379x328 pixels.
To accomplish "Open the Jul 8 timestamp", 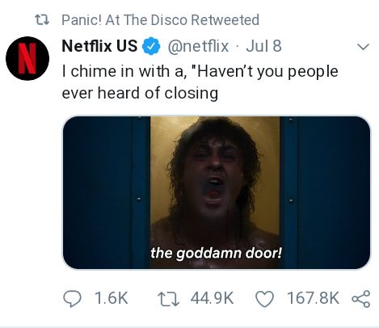I will point(263,46).
